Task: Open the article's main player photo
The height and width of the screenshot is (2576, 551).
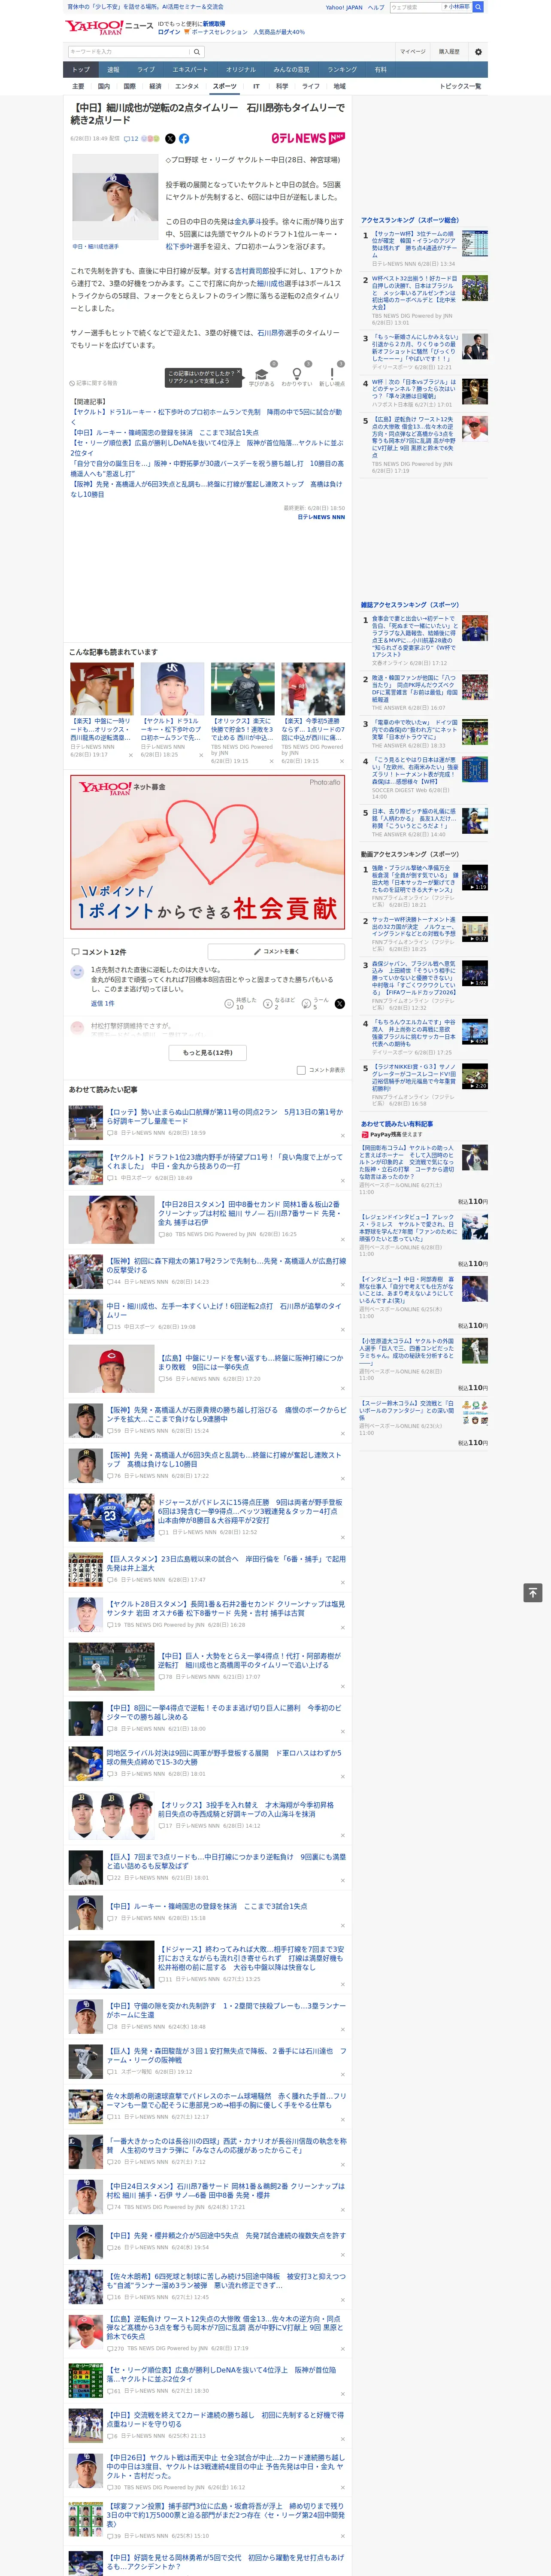Action: click(115, 198)
